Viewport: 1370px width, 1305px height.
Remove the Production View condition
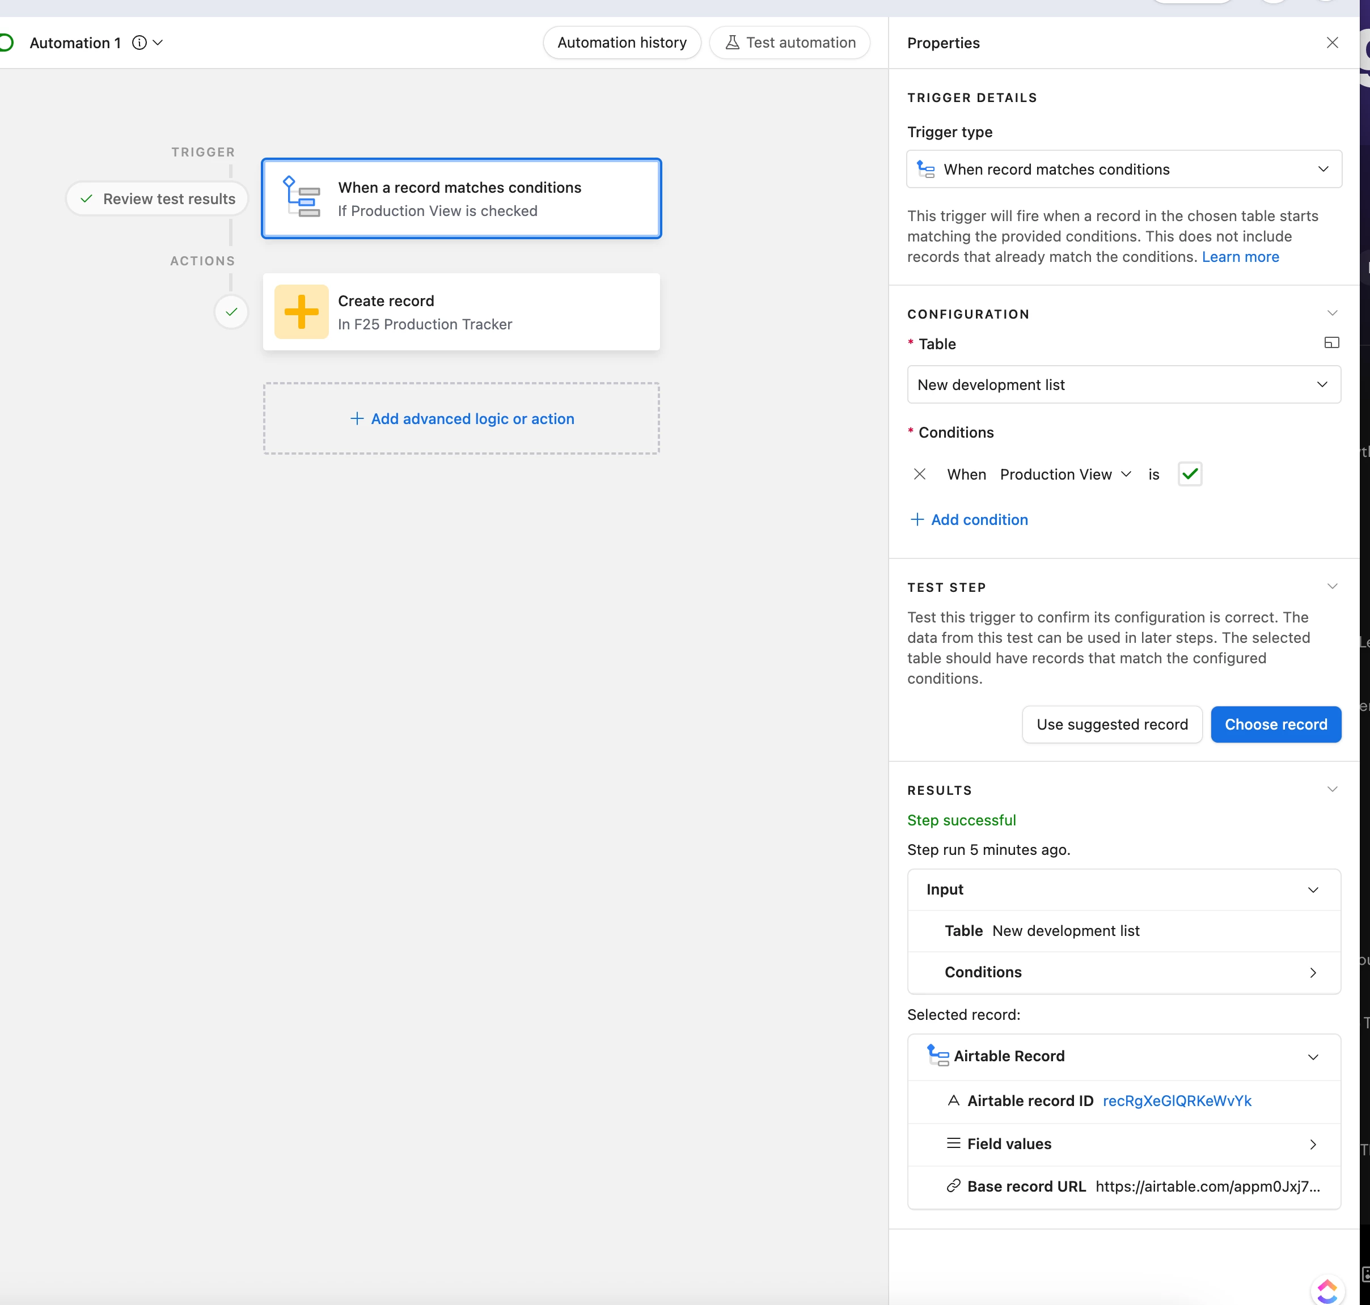[919, 474]
